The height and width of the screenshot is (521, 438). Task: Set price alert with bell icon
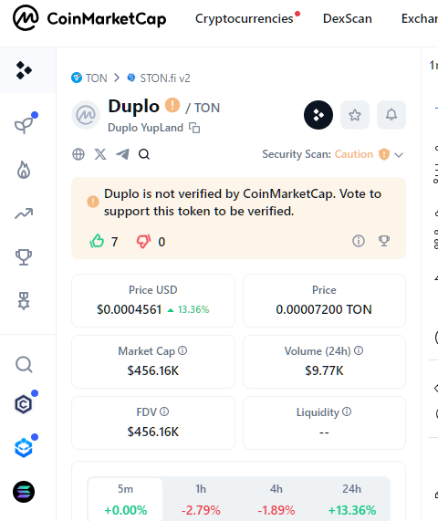point(391,115)
